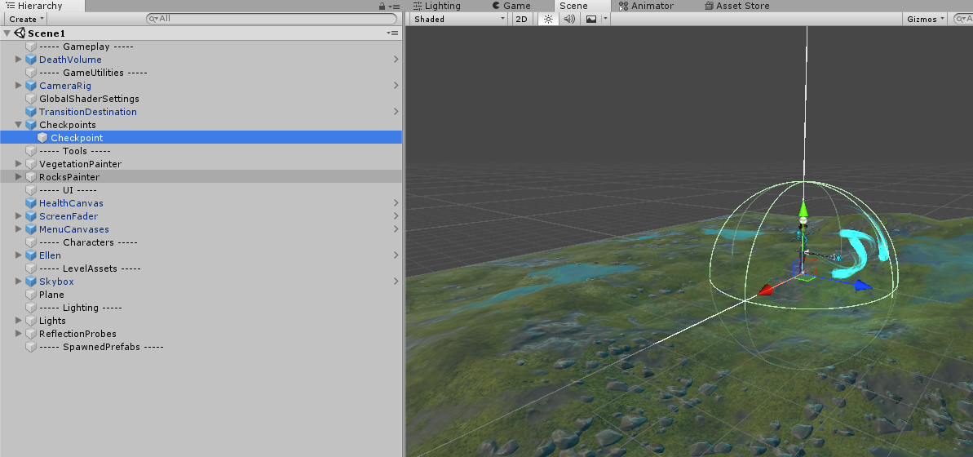The height and width of the screenshot is (457, 973).
Task: Click the Ellen prefab cube icon
Action: (x=31, y=255)
